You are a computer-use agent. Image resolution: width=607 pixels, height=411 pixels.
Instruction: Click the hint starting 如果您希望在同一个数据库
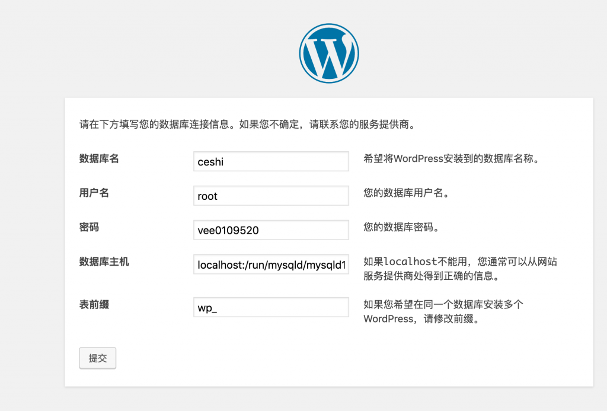[443, 311]
